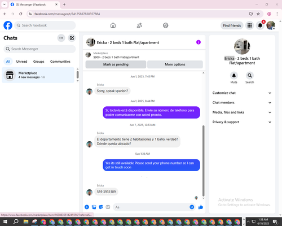
Task: Open Windows taskbar search
Action: 16,221
